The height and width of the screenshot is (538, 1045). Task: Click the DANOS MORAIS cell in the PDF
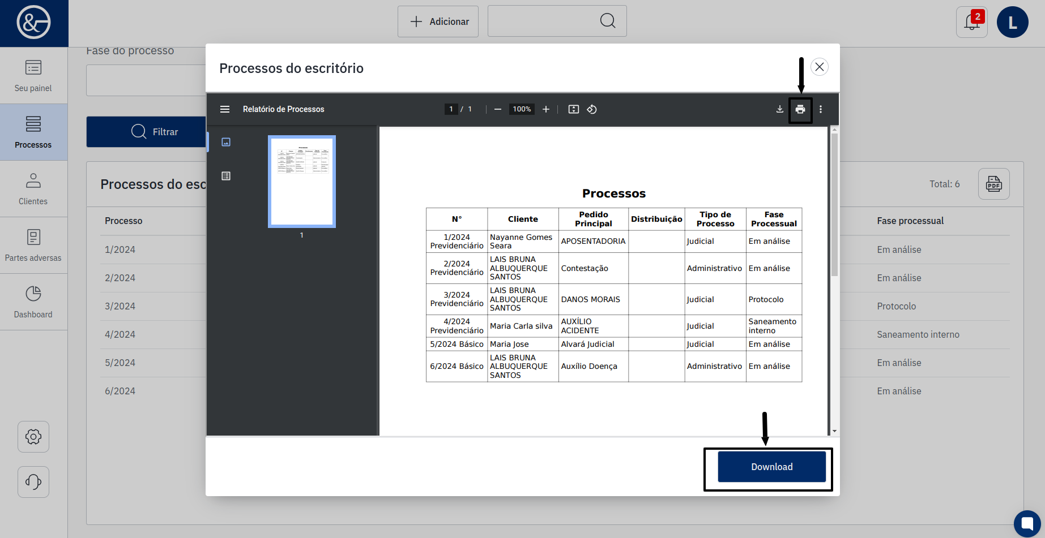pos(593,299)
